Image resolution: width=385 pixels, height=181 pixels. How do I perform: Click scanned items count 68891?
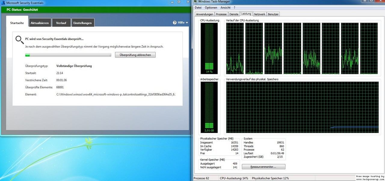(60, 87)
